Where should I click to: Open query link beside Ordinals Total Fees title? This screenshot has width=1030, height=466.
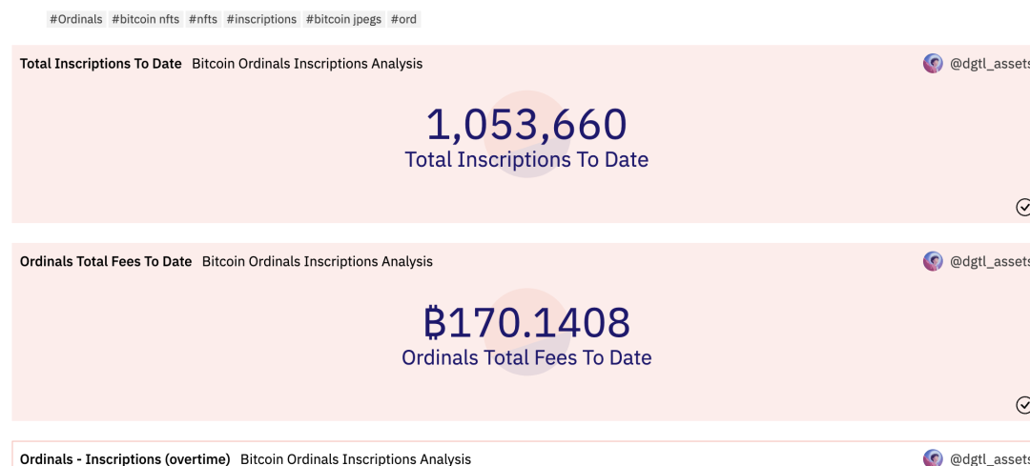[x=318, y=261]
